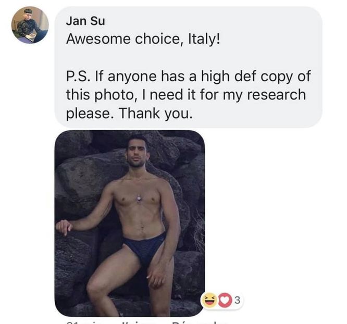
Task: Click the Jan Su commenter name
Action: 85,21
